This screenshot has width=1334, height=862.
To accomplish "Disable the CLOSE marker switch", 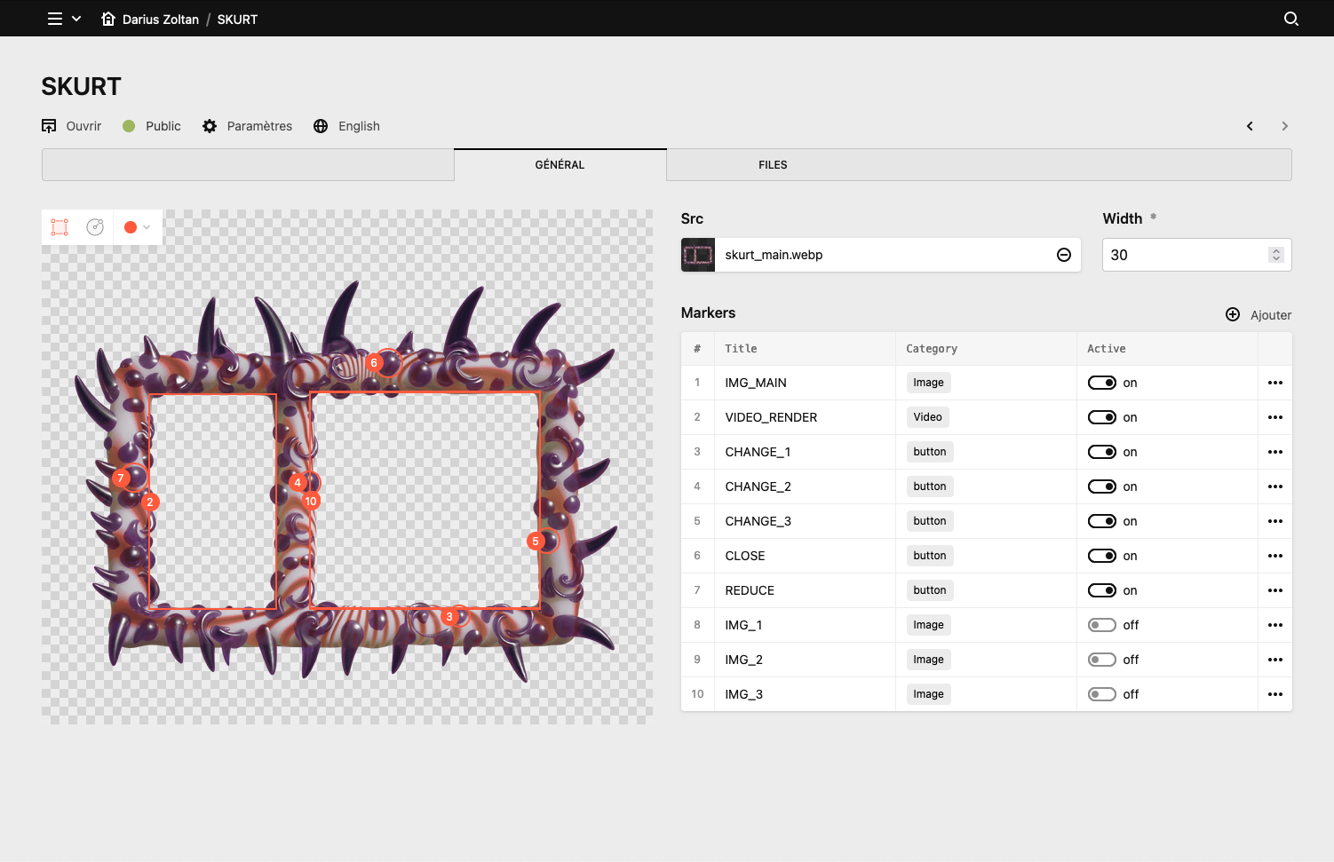I will coord(1102,556).
